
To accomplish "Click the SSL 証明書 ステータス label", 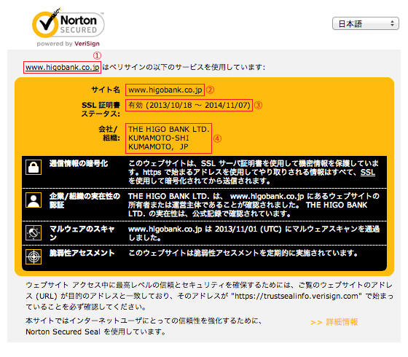I will pos(101,109).
